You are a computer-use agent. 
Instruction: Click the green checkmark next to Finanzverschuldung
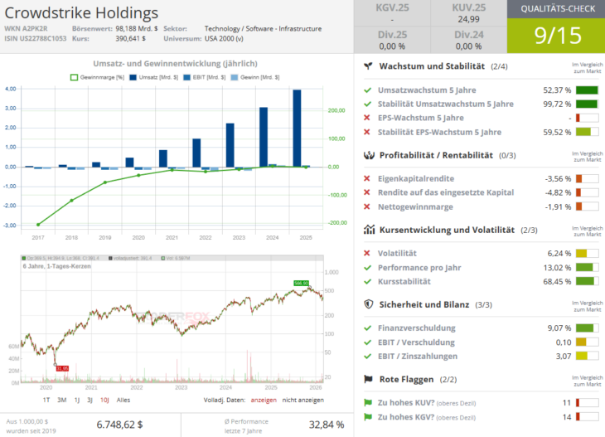pos(367,328)
